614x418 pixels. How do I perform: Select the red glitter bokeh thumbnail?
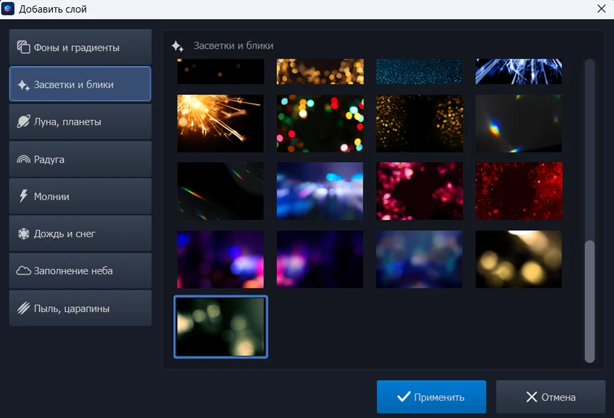(x=519, y=191)
